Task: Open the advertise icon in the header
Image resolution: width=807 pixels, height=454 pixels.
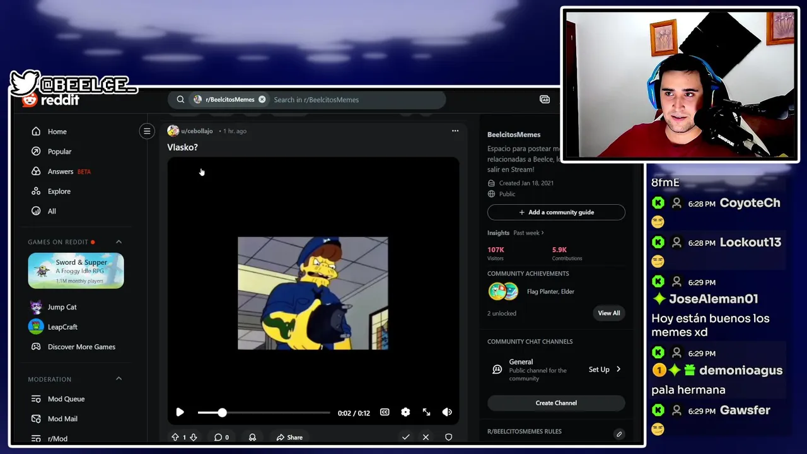Action: tap(545, 100)
